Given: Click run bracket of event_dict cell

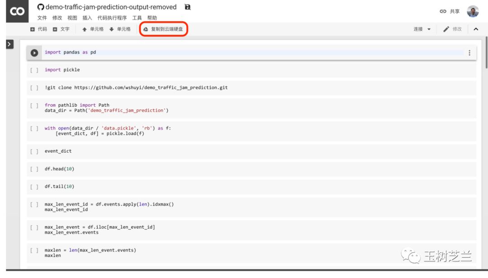Looking at the screenshot, I should point(34,152).
